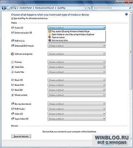Click the Blank BD icon
Image resolution: width=133 pixels, height=148 pixels.
pos(13,90)
